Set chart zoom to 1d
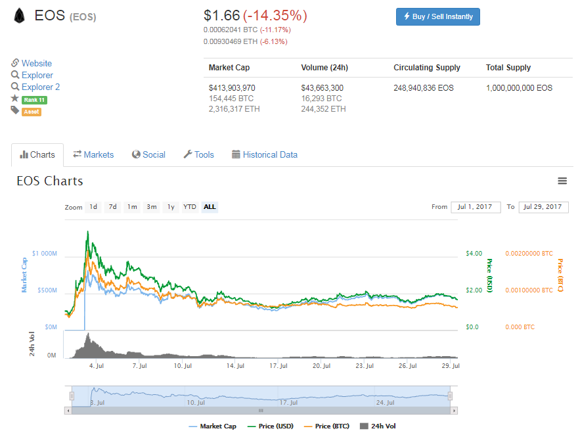This screenshot has width=578, height=435. (x=93, y=207)
